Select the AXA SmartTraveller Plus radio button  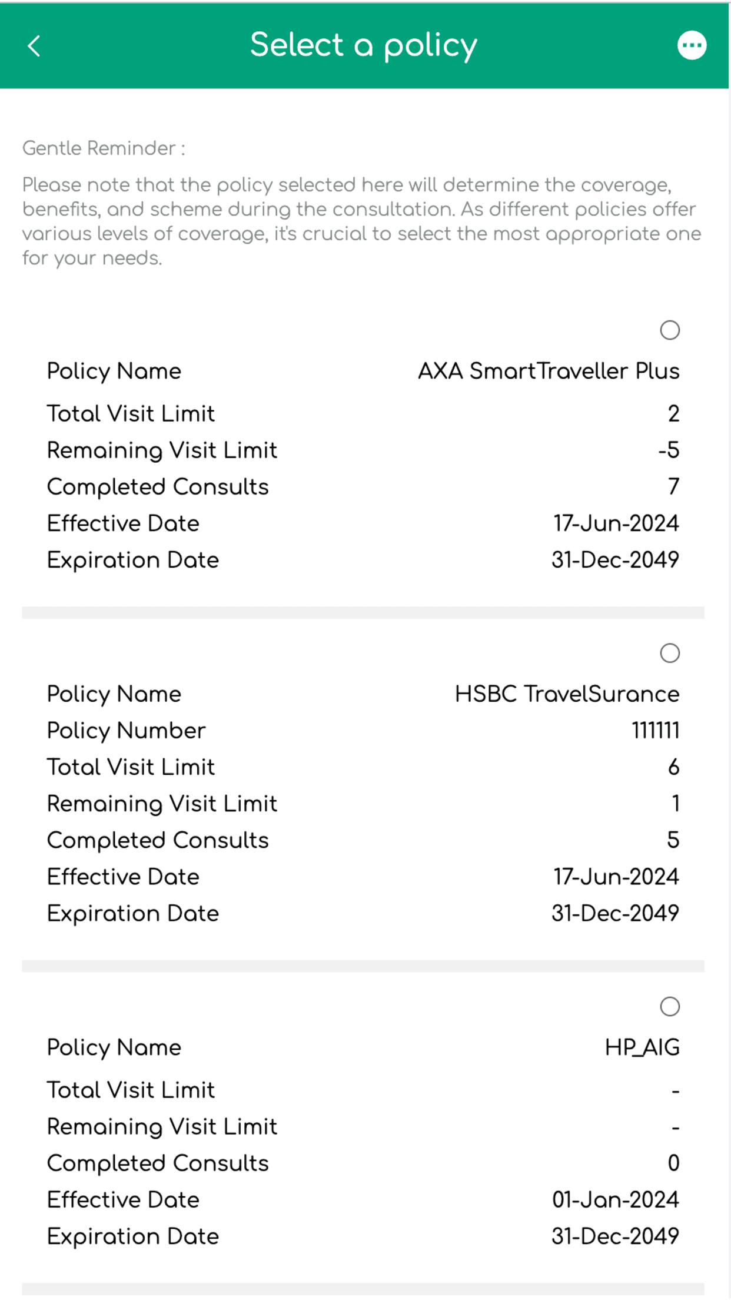point(670,330)
